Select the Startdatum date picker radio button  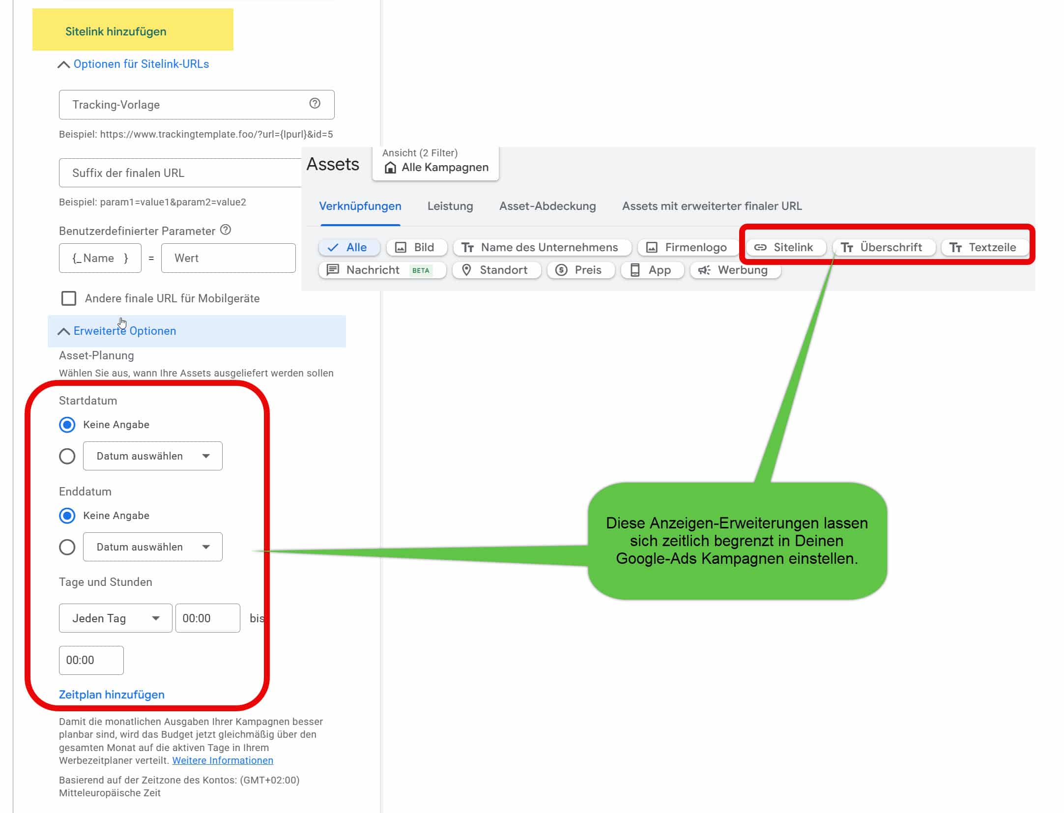pos(67,456)
